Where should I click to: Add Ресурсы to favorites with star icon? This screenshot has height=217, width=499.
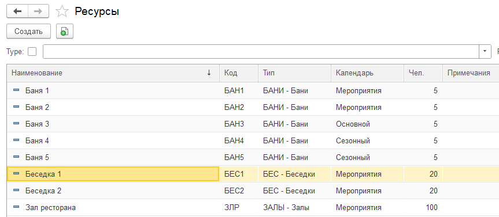click(62, 12)
